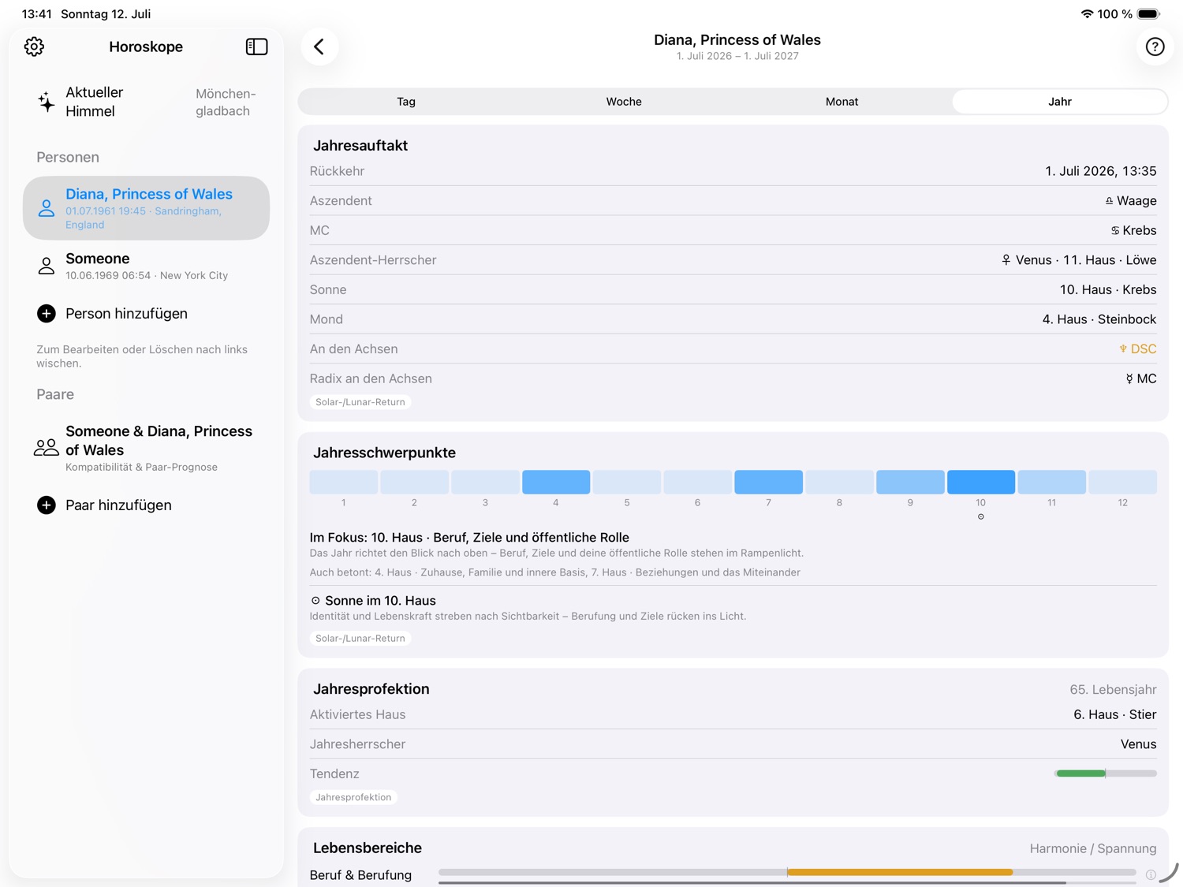Tap the Jahresauftakt section title
This screenshot has width=1183, height=887.
(360, 146)
